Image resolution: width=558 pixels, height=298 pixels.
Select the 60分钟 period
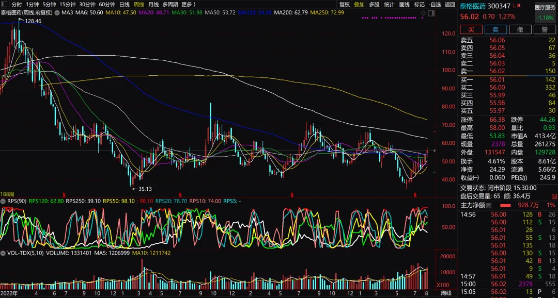click(107, 5)
